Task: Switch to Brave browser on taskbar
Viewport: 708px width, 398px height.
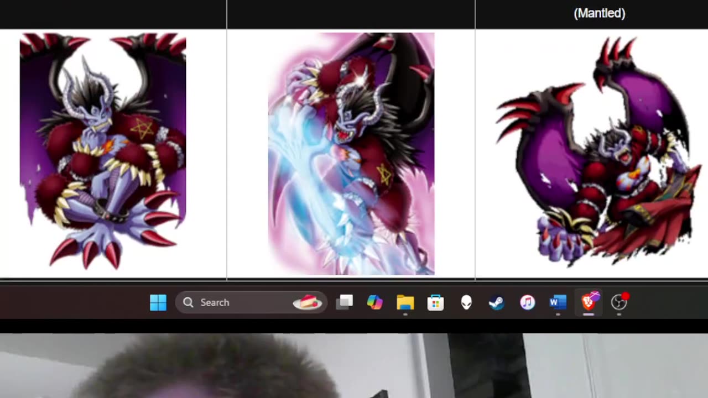Action: pyautogui.click(x=588, y=302)
